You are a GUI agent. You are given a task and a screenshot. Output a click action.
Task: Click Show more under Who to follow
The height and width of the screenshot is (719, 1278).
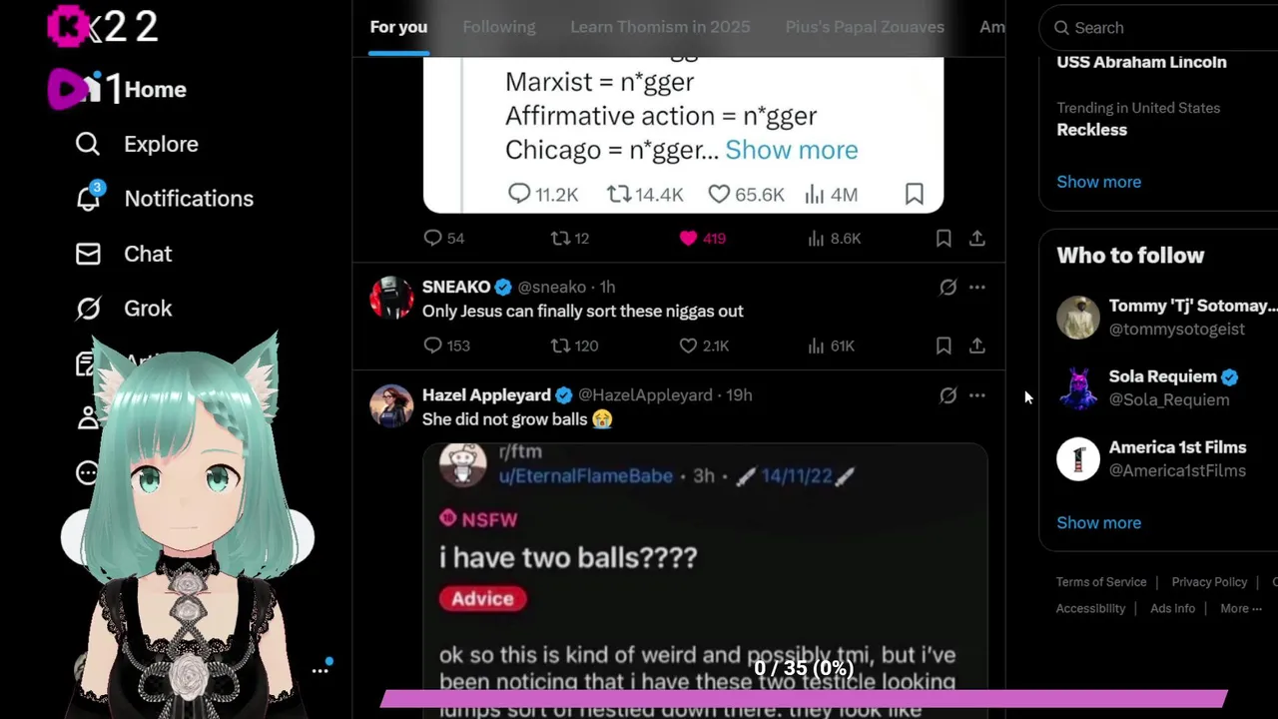(1098, 522)
